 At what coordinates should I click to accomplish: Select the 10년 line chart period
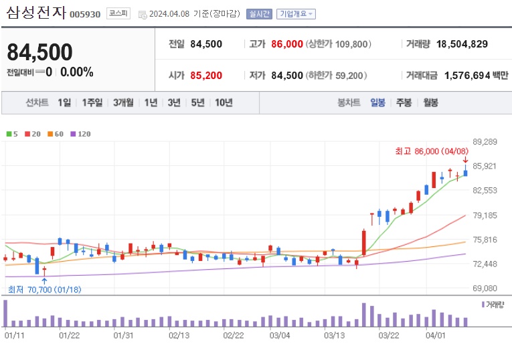[224, 103]
